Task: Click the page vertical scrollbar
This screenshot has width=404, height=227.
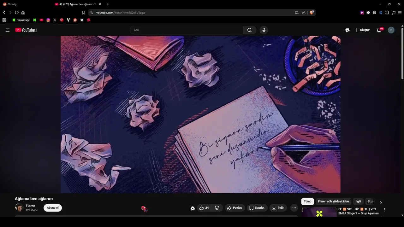Action: [402, 54]
